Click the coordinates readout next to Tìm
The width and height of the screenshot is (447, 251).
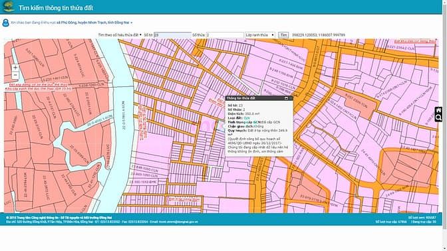pos(319,35)
